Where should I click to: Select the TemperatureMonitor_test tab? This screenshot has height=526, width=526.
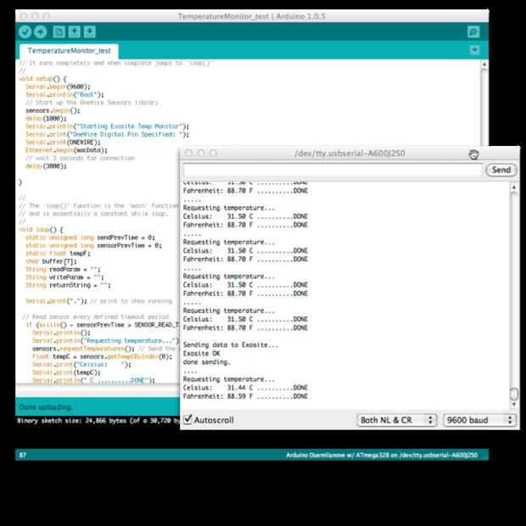(x=69, y=51)
